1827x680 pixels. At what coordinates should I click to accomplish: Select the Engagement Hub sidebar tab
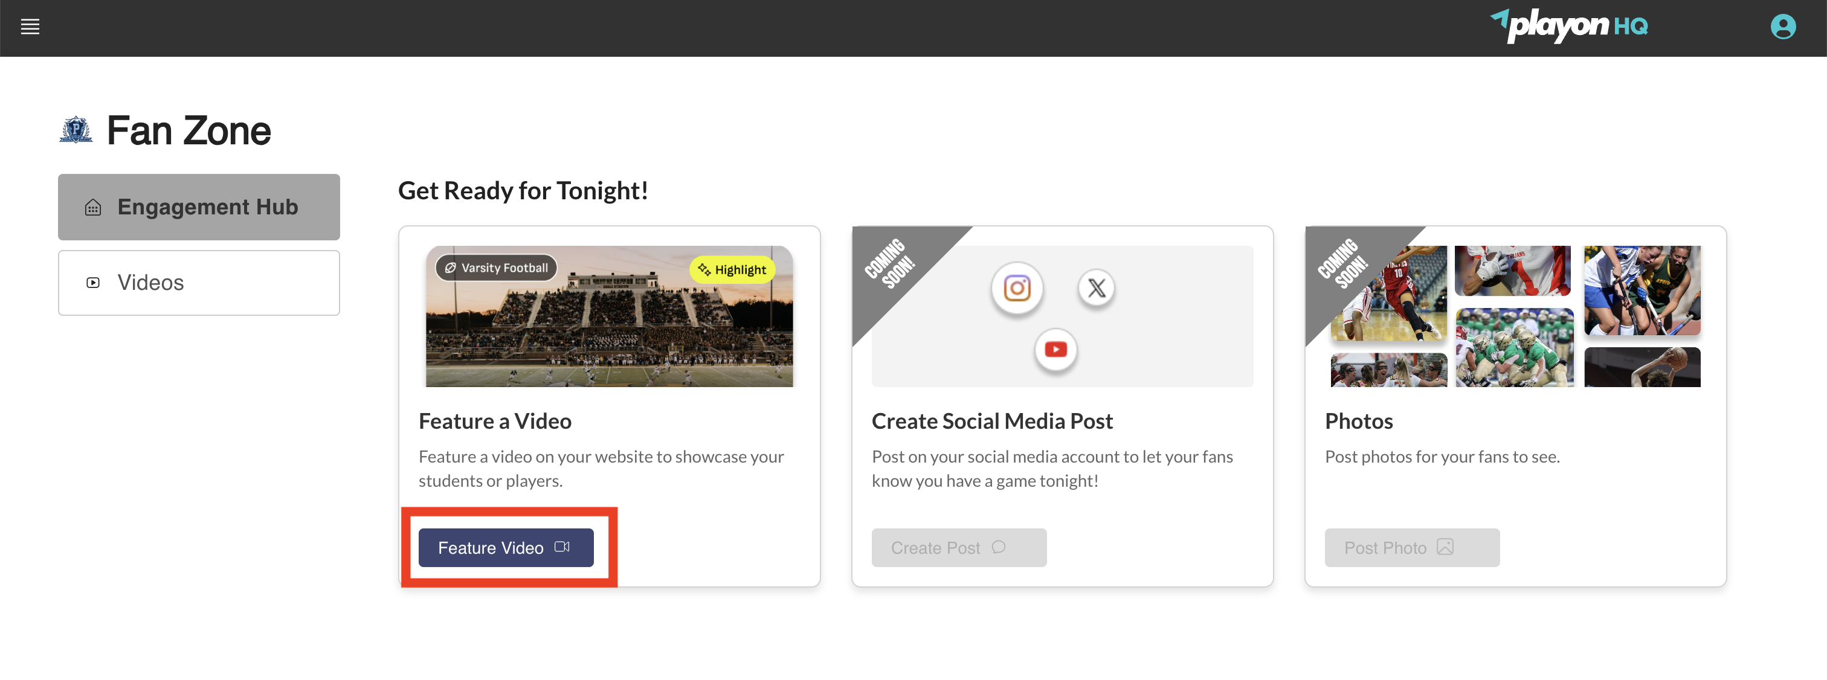click(x=199, y=207)
